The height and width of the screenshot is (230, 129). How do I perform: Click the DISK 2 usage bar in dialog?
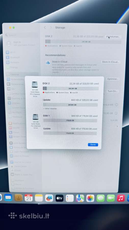(x=71, y=88)
